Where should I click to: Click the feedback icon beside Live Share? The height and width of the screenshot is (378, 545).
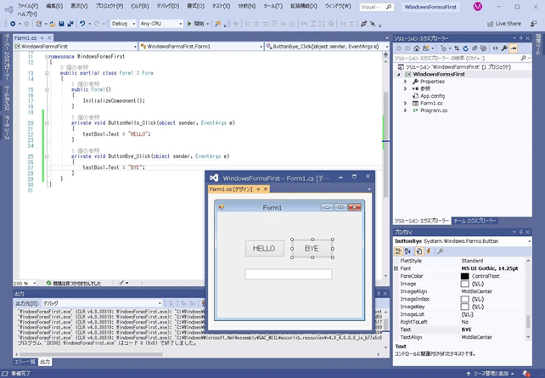click(x=533, y=24)
